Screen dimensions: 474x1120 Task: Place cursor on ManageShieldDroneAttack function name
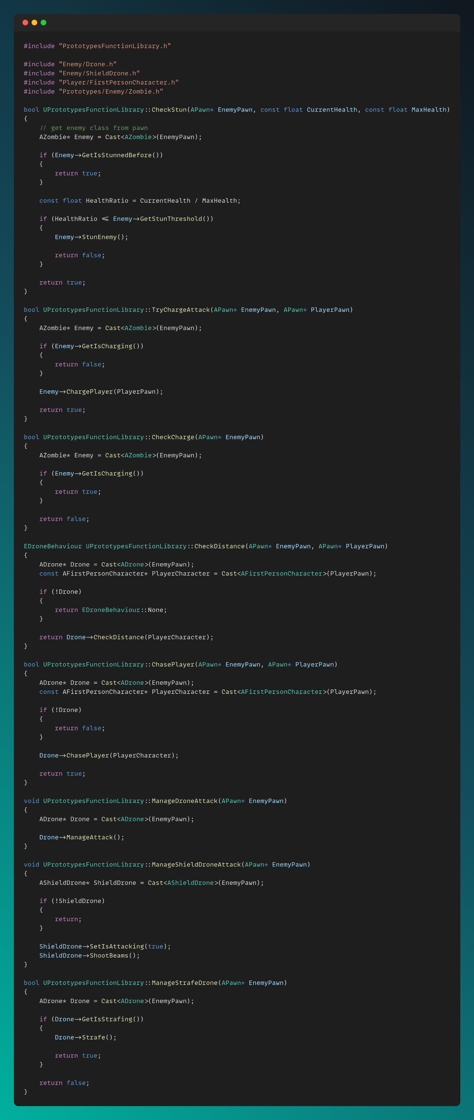(196, 865)
